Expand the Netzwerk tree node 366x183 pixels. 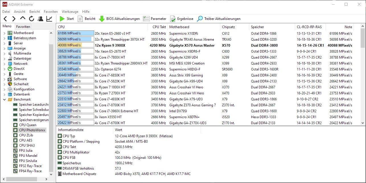[4, 64]
